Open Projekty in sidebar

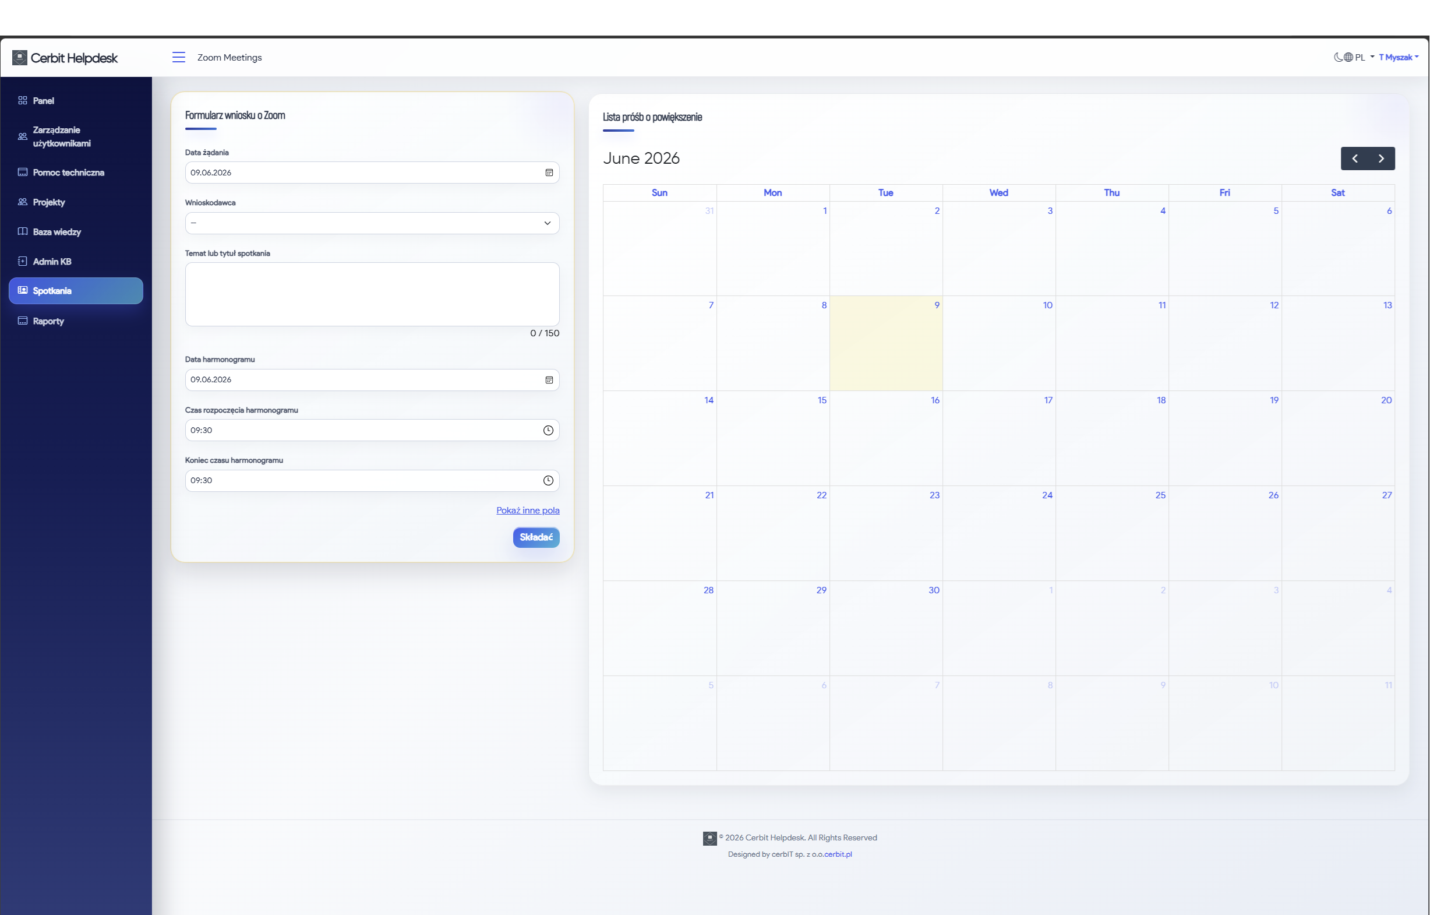click(x=76, y=202)
